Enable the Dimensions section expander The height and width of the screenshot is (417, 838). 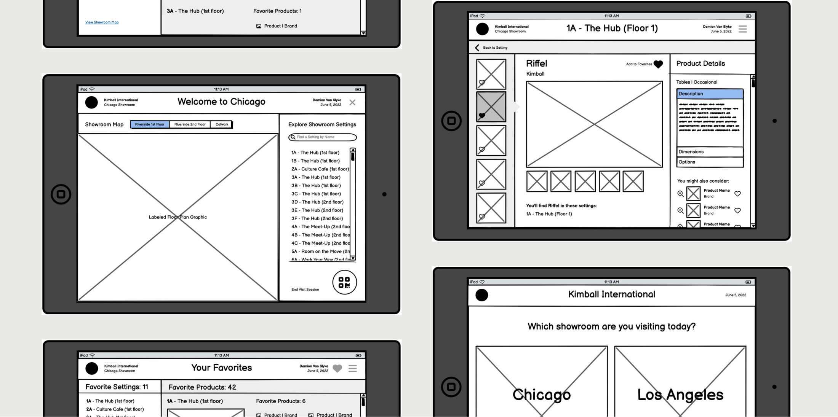(709, 151)
